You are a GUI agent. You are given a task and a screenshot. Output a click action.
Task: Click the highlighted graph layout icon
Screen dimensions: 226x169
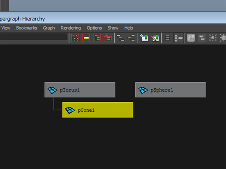(179, 38)
